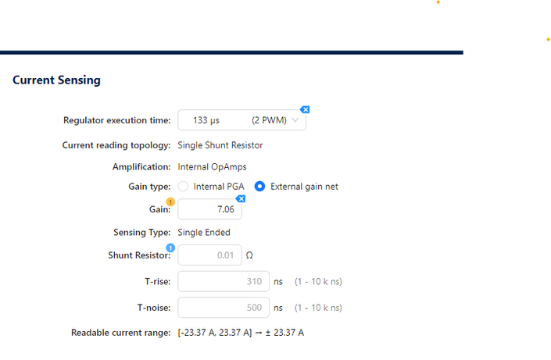Click the dropdown chevron next to 2 PWM

click(x=295, y=120)
